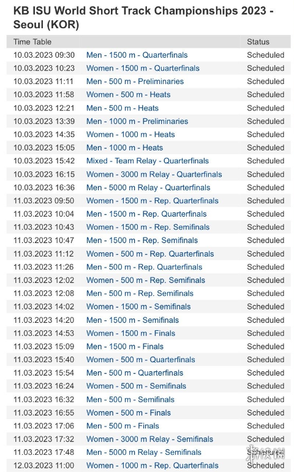This screenshot has width=294, height=472.
Task: Click Men - 1000 m - Preliminaries link
Action: [137, 122]
